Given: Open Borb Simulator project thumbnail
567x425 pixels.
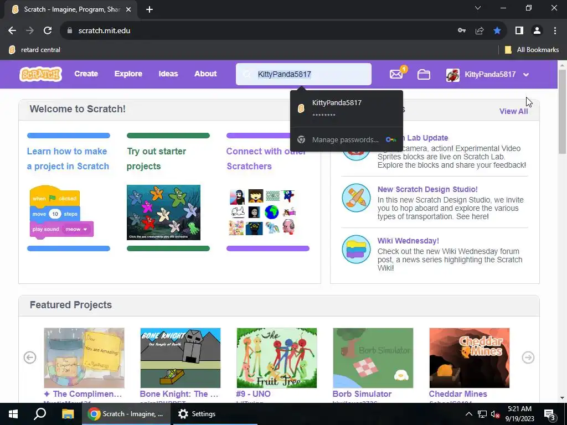Looking at the screenshot, I should [373, 358].
